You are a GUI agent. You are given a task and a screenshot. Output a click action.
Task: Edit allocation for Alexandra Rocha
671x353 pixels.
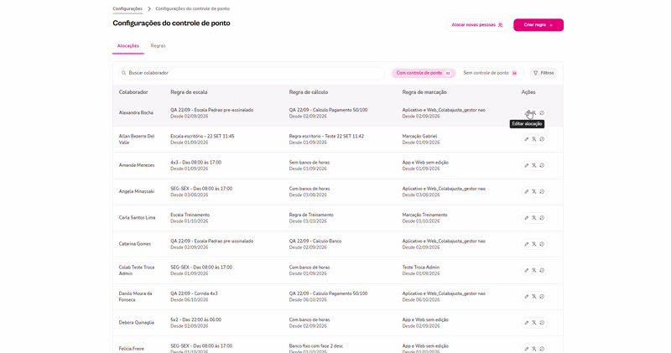[527, 113]
